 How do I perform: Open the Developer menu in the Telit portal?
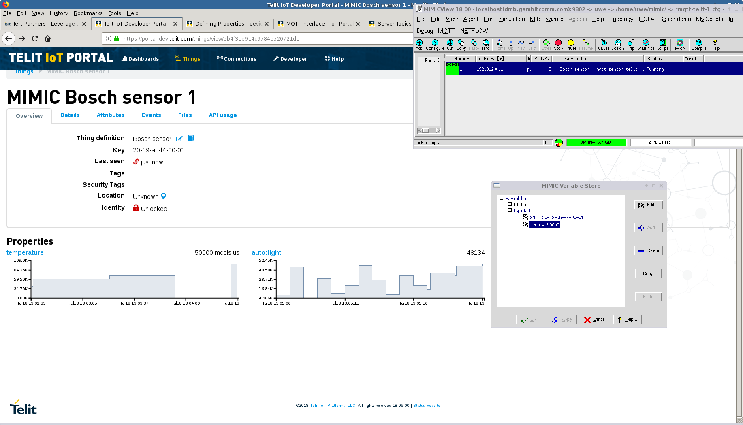(290, 59)
